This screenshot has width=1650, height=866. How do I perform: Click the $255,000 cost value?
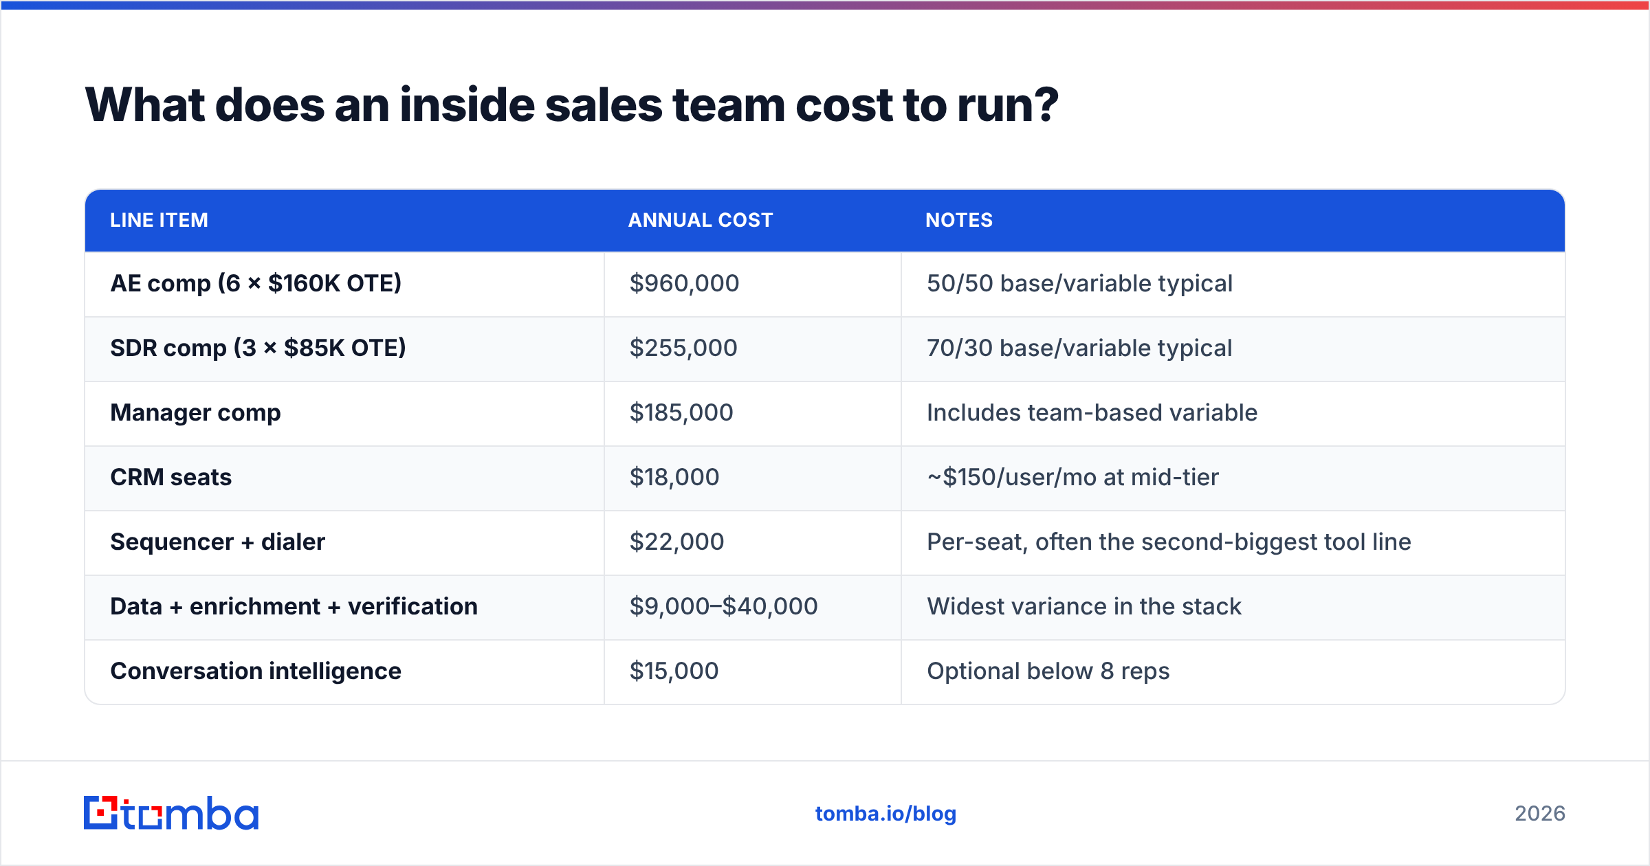tap(683, 348)
